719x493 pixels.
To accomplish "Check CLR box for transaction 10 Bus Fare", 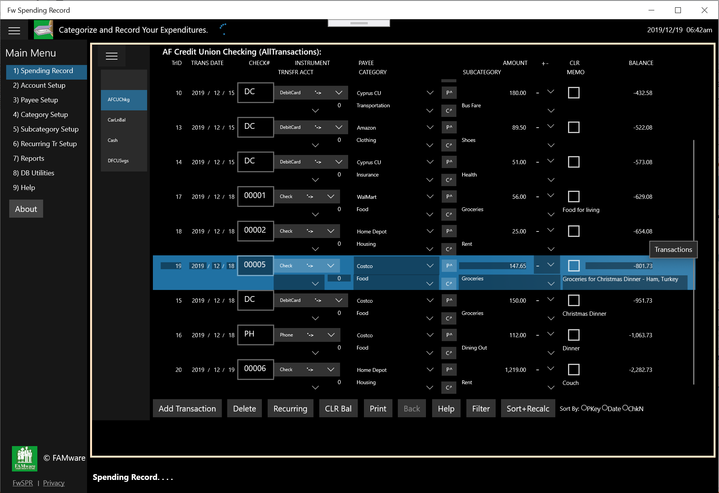I will click(574, 93).
